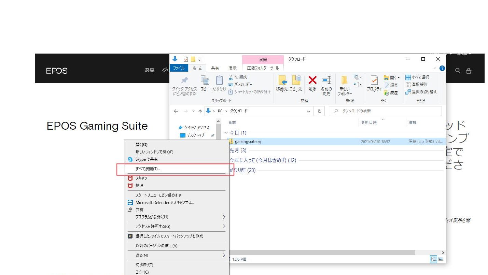
Task: Choose Skype で共有 in context menu
Action: click(176, 159)
